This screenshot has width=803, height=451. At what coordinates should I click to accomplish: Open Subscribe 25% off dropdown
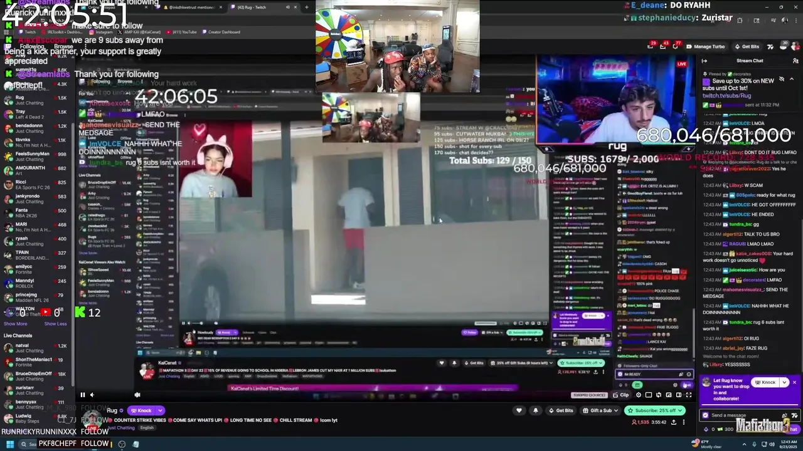click(x=654, y=410)
